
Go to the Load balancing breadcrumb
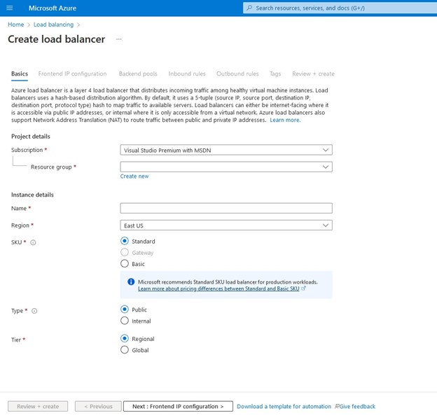point(53,25)
